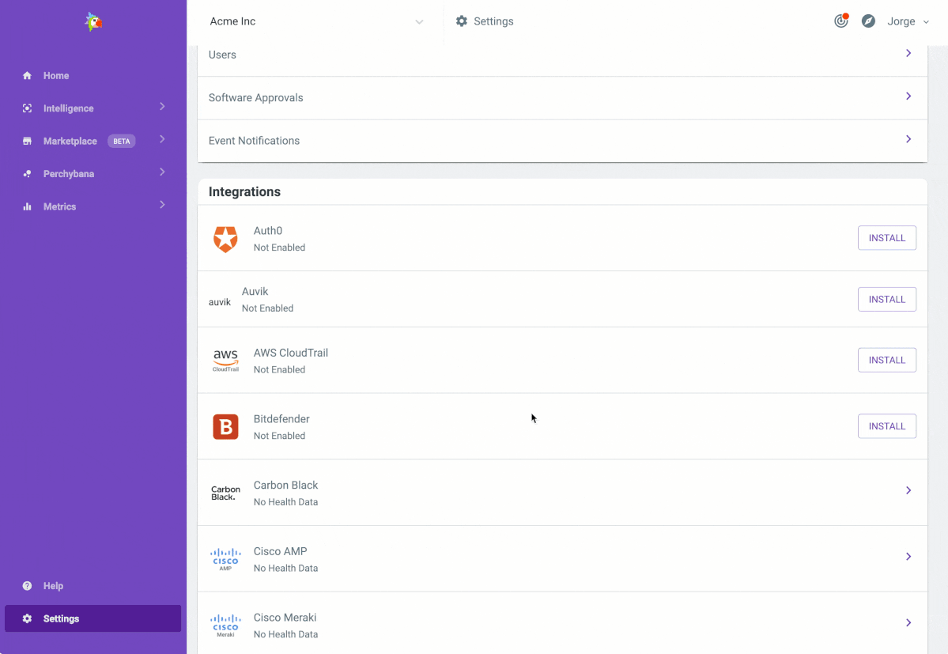The width and height of the screenshot is (948, 654).
Task: Open the Cisco Meraki row chevron
Action: pos(908,622)
